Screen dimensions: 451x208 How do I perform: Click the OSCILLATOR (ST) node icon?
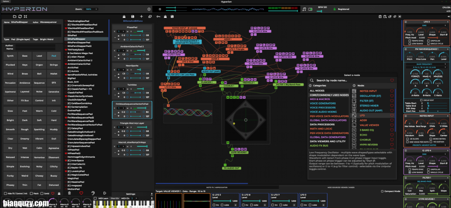tap(354, 96)
